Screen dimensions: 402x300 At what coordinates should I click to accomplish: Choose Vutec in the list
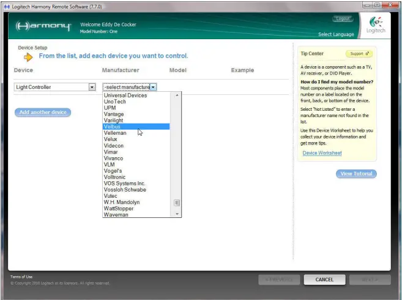click(136, 196)
